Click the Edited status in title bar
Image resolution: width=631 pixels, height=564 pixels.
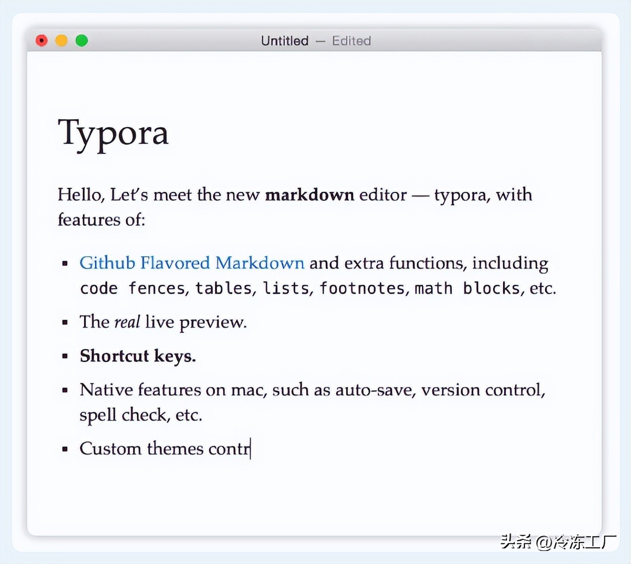click(x=351, y=41)
